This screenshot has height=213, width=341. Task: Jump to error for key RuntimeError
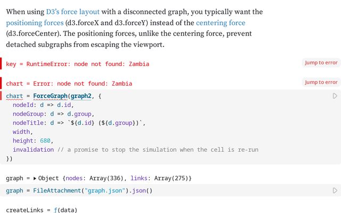coord(321,63)
